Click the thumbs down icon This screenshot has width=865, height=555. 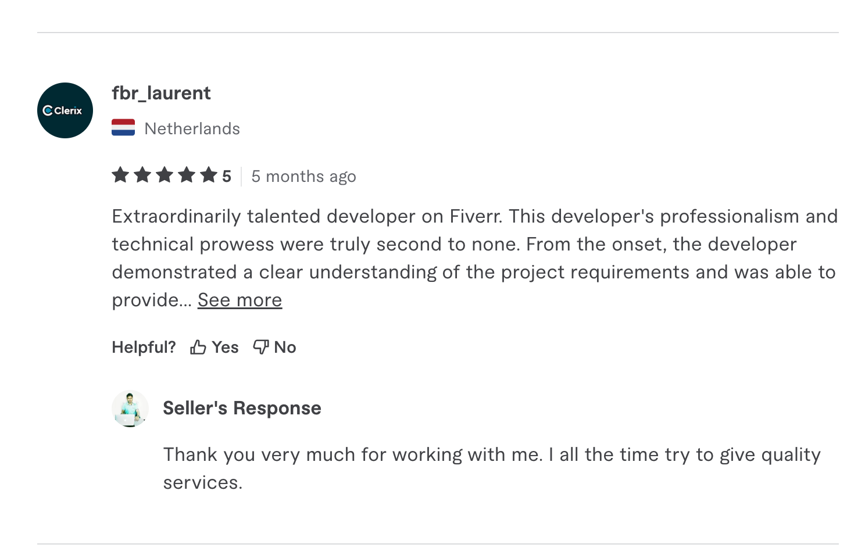click(x=261, y=348)
